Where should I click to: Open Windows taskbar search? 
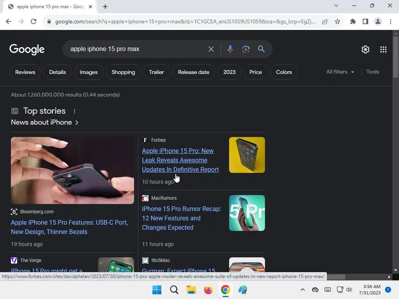click(174, 290)
